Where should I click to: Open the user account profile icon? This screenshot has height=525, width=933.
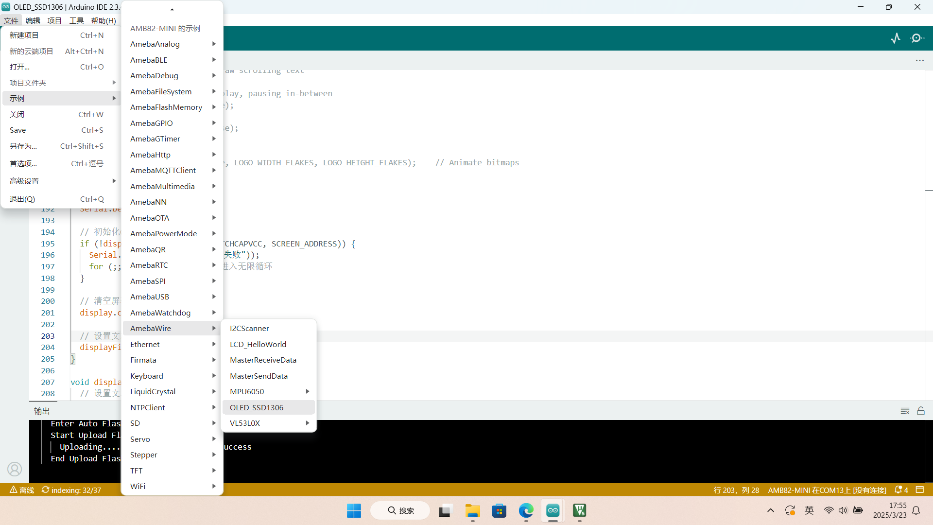(15, 469)
